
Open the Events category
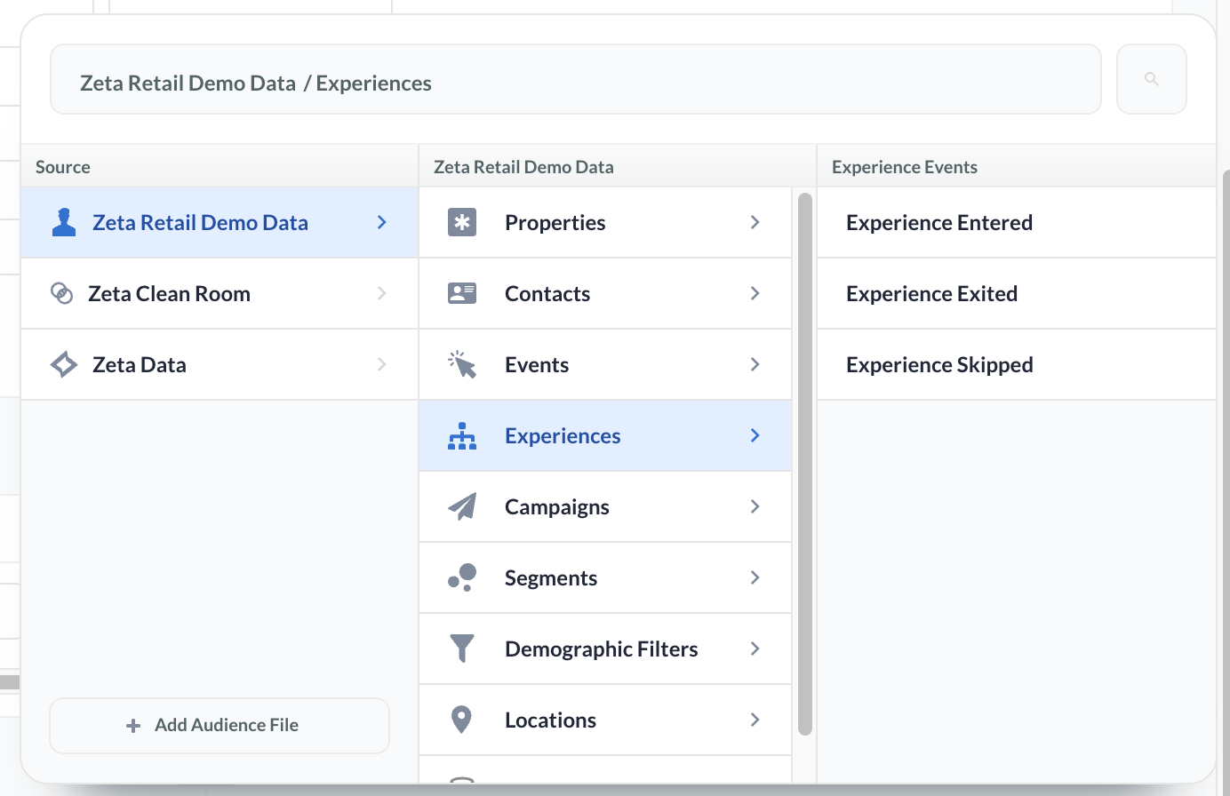tap(605, 364)
